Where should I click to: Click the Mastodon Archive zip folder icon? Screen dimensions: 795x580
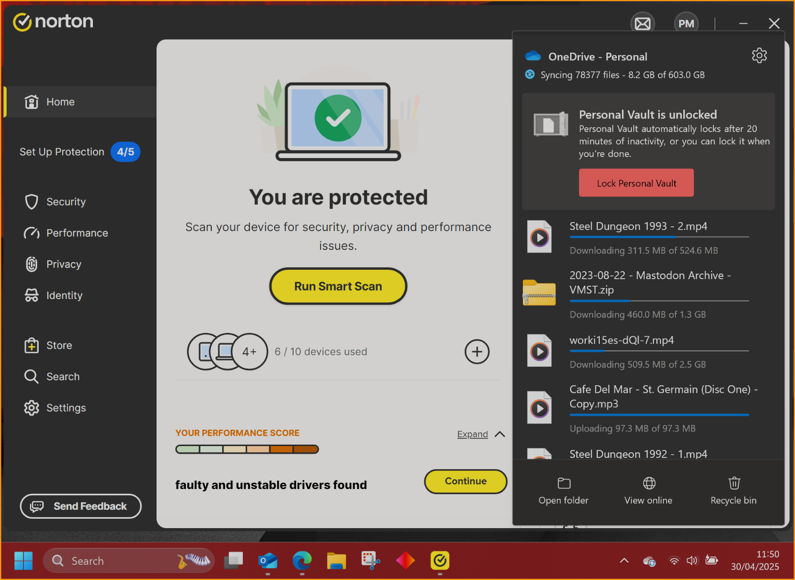(539, 292)
